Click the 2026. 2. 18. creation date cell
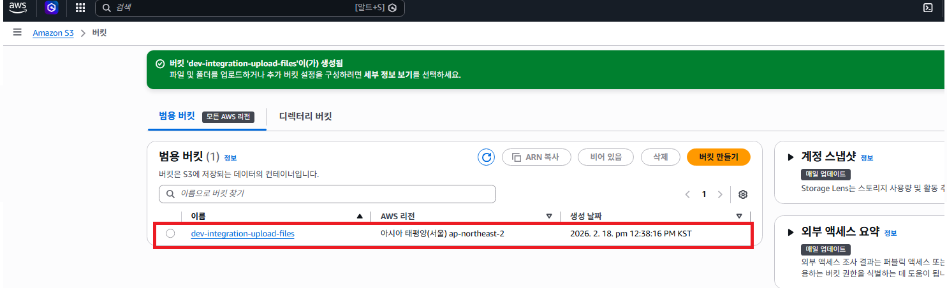This screenshot has width=947, height=288. [x=631, y=234]
